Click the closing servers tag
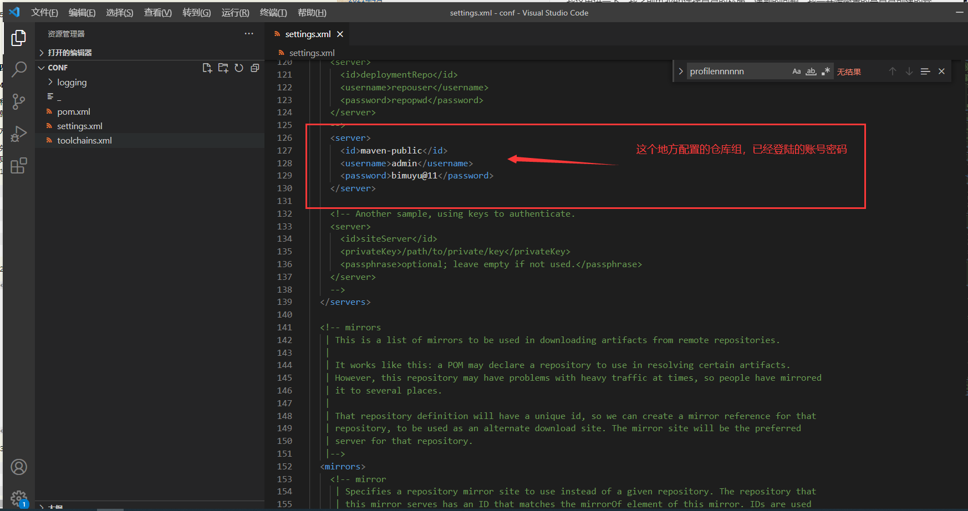Image resolution: width=968 pixels, height=511 pixels. [x=345, y=302]
